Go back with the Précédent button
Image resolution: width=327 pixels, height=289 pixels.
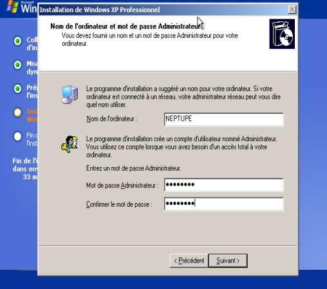tap(189, 261)
